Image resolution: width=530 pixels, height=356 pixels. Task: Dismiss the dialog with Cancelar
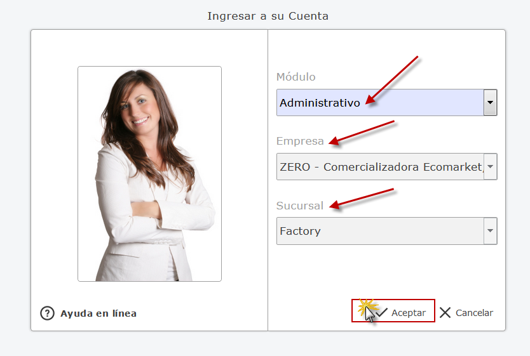[466, 312]
